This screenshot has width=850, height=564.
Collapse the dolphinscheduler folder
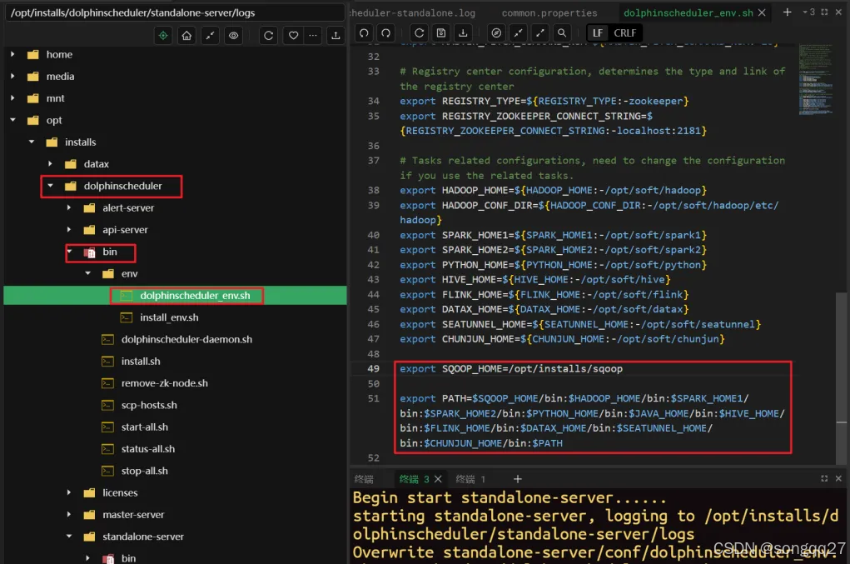click(x=50, y=186)
